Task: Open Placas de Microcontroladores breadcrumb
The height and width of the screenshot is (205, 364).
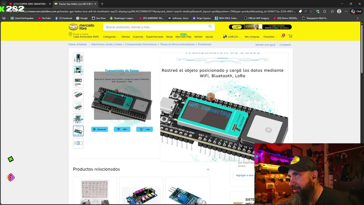Action: click(177, 44)
